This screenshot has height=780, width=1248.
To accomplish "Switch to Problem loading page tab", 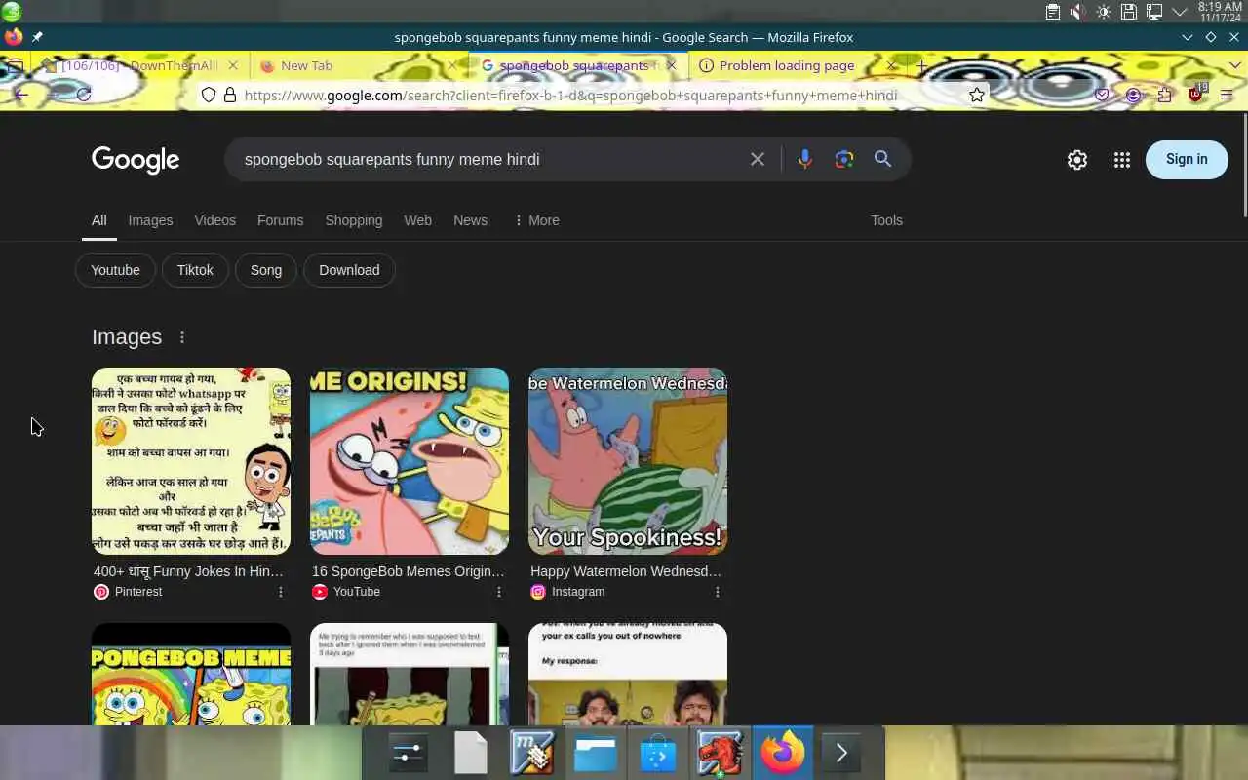I will pyautogui.click(x=788, y=65).
